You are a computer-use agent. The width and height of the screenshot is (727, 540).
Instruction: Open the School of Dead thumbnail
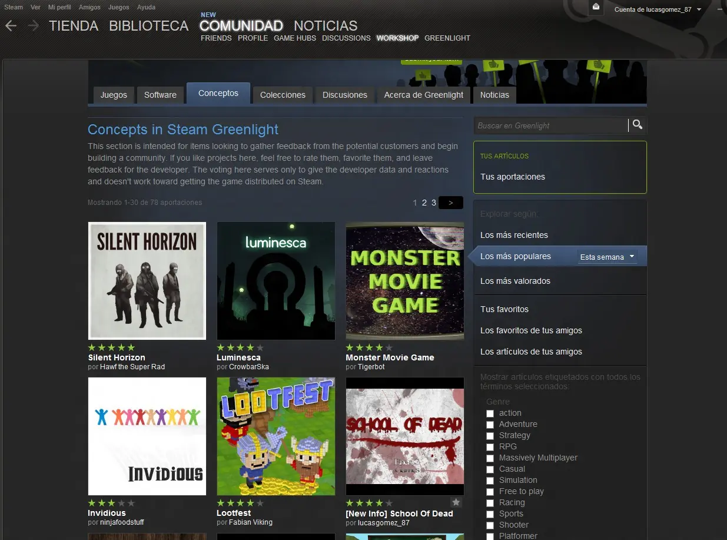pos(405,436)
